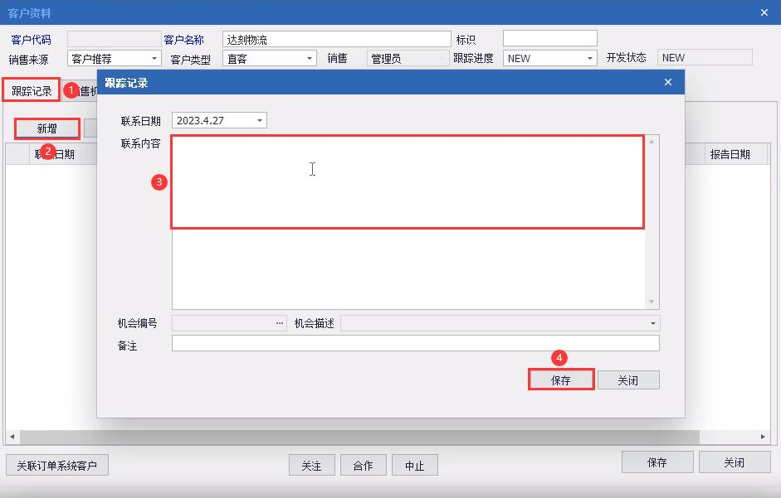Screen dimensions: 781x498
Task: Switch to the 跟踪记录 tab
Action: (32, 90)
